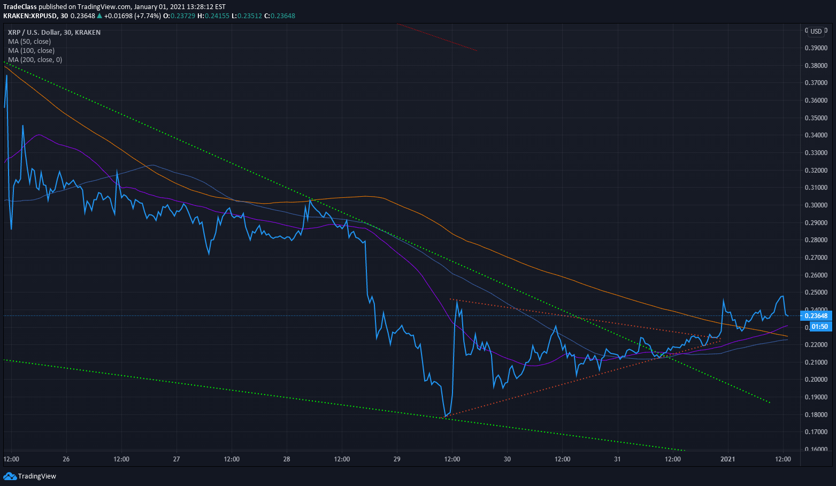The width and height of the screenshot is (836, 486).
Task: Click the 0.34000 price axis label
Action: click(816, 135)
